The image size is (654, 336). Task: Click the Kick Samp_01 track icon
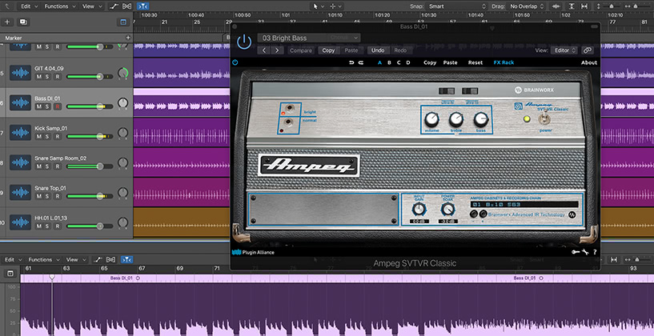click(x=20, y=133)
